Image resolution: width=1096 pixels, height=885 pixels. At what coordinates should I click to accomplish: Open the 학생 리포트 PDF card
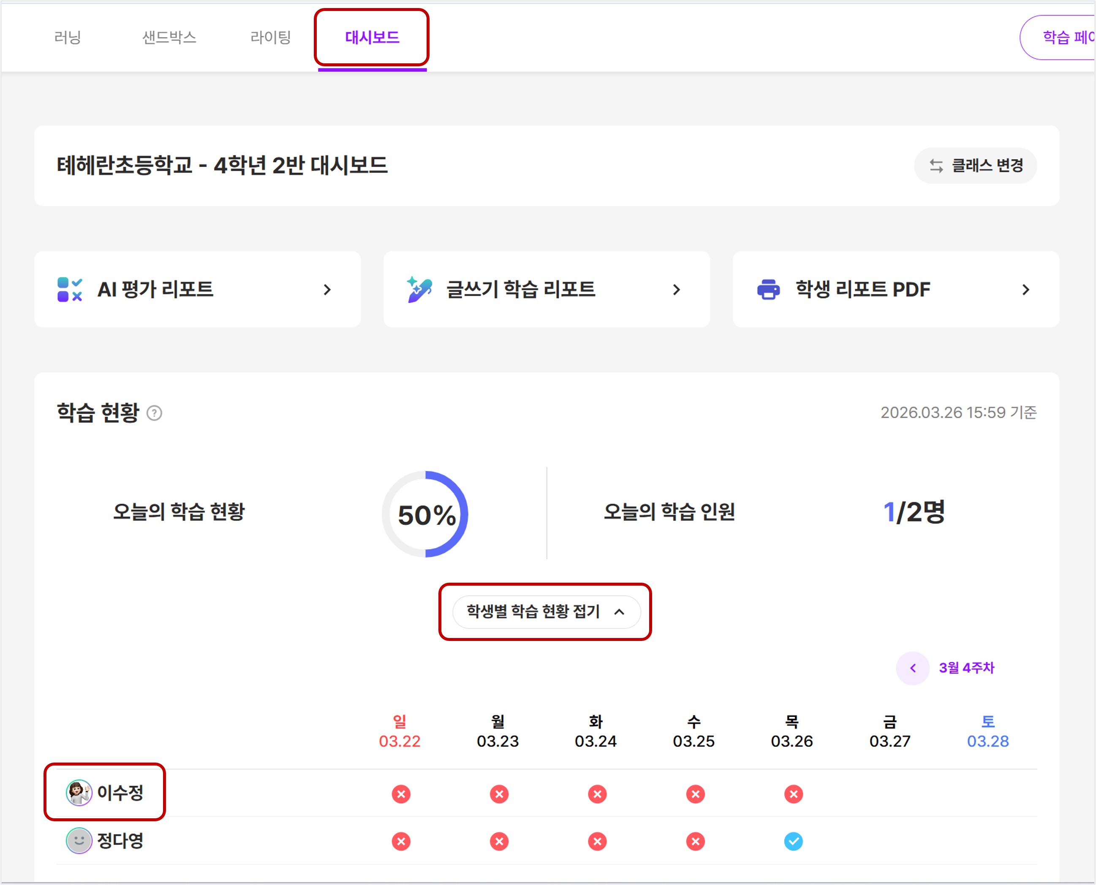pos(895,289)
